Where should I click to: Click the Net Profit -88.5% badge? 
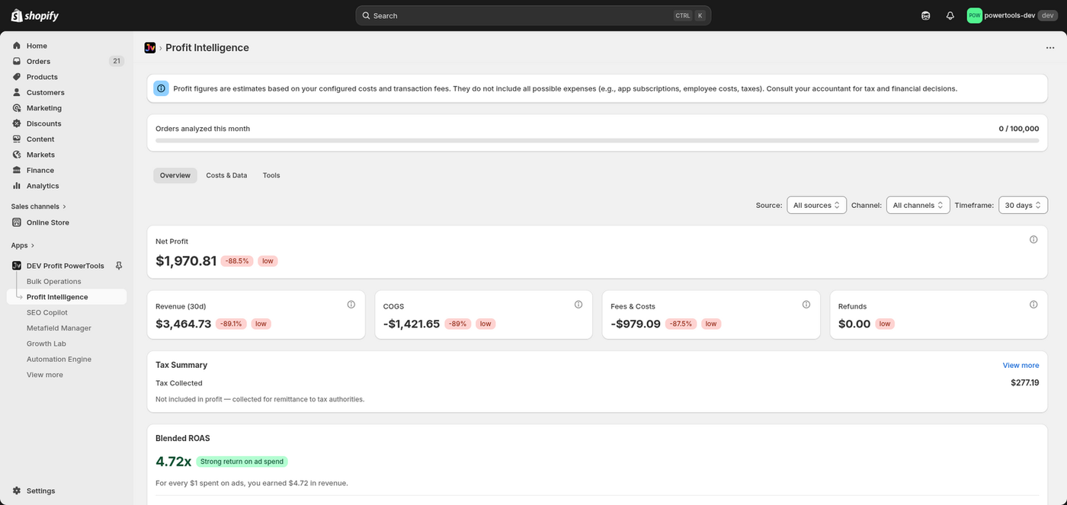pyautogui.click(x=237, y=261)
